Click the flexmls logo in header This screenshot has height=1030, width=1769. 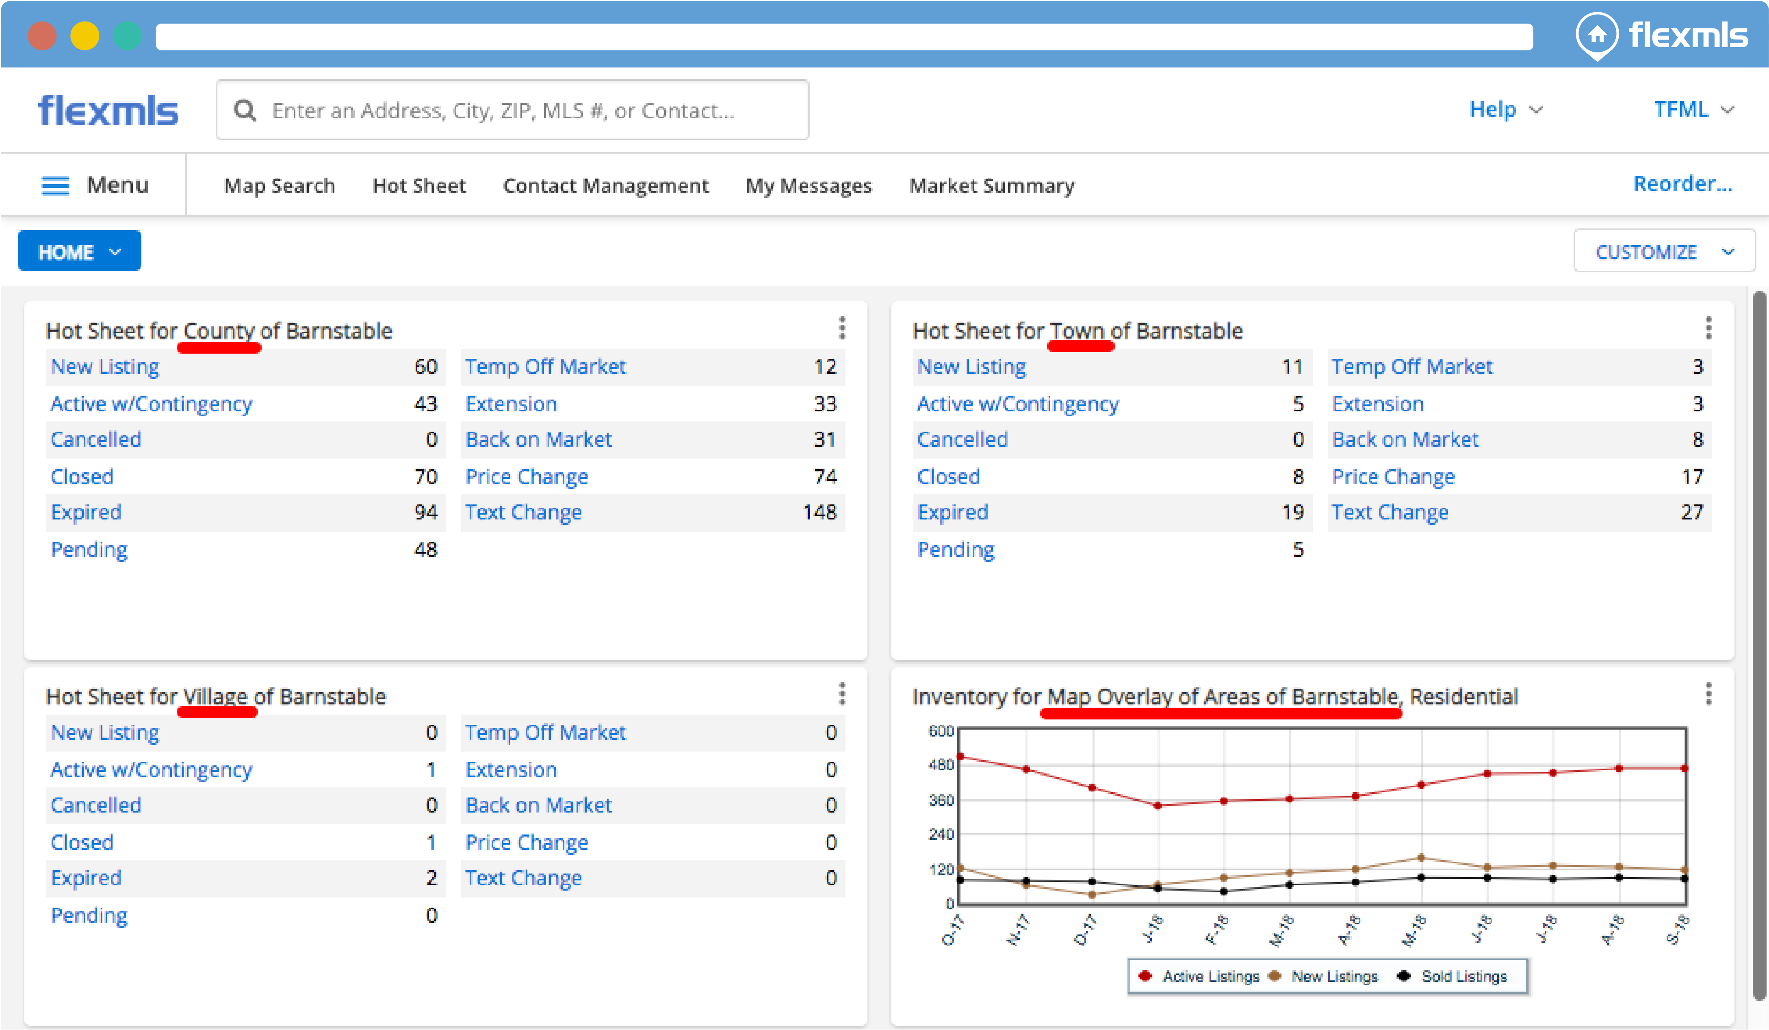pos(108,110)
